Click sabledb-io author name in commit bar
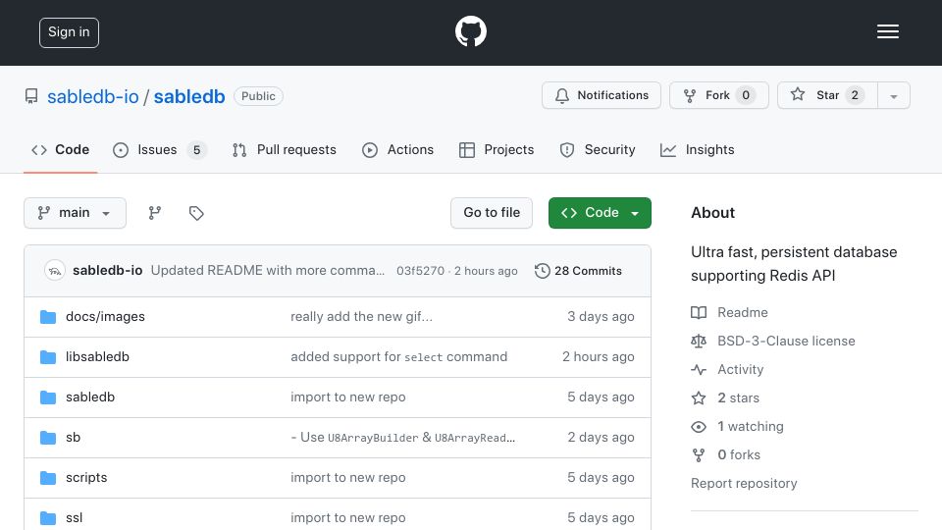942x530 pixels. tap(108, 271)
